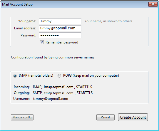Close the Mail Account Setup dialog
The width and height of the screenshot is (159, 131).
coord(153,4)
